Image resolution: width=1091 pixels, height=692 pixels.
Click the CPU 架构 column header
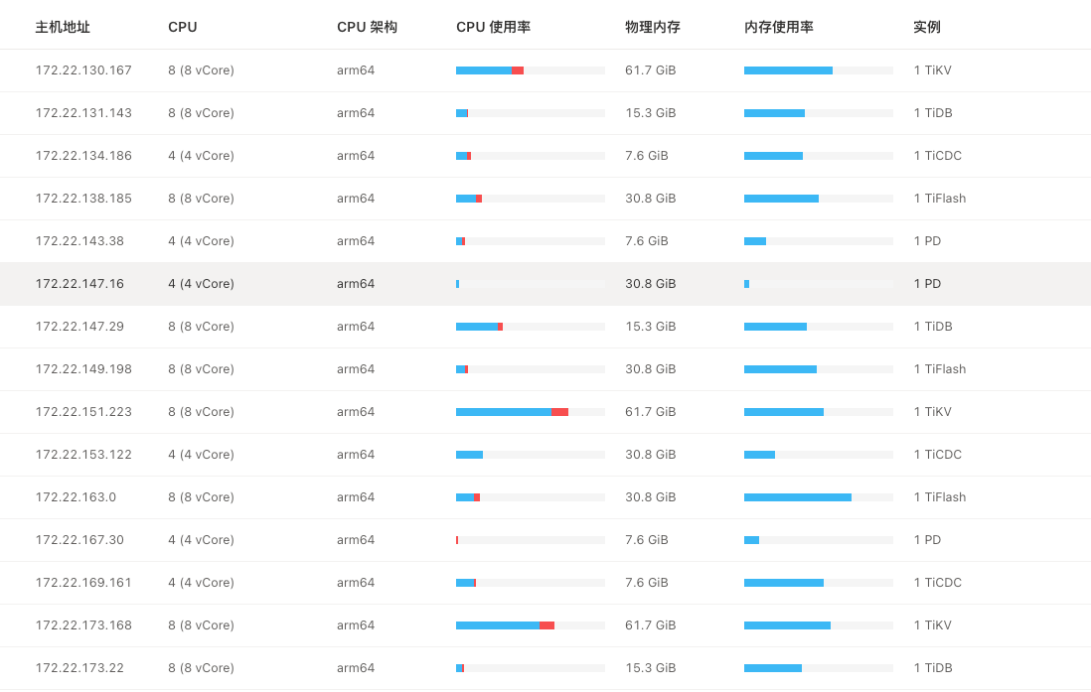367,27
